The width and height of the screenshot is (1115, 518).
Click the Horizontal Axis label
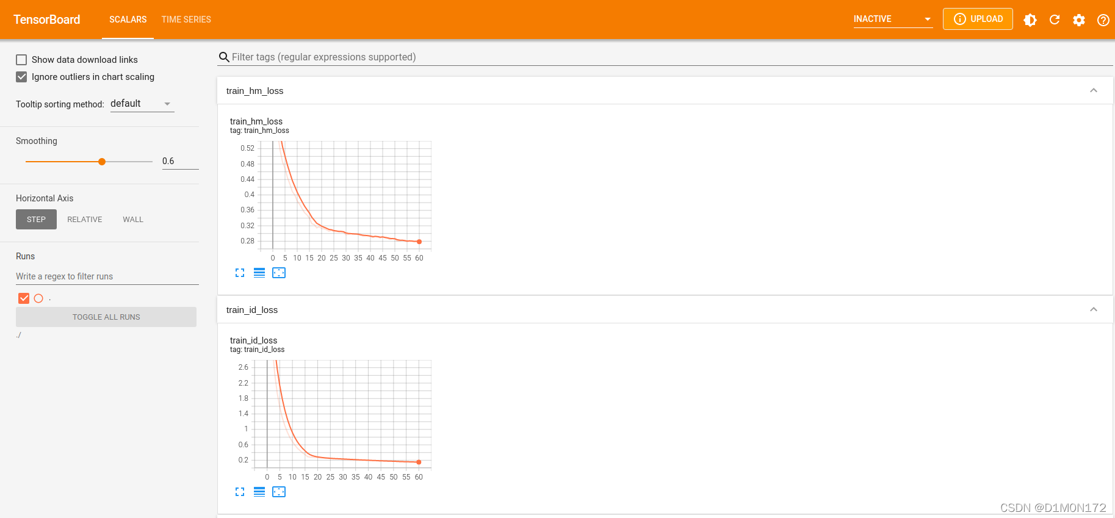(45, 198)
